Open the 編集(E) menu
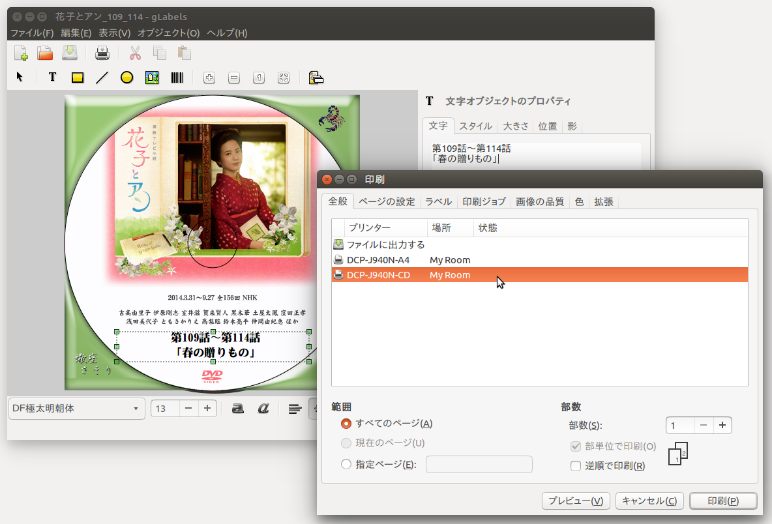772x524 pixels. pyautogui.click(x=76, y=33)
